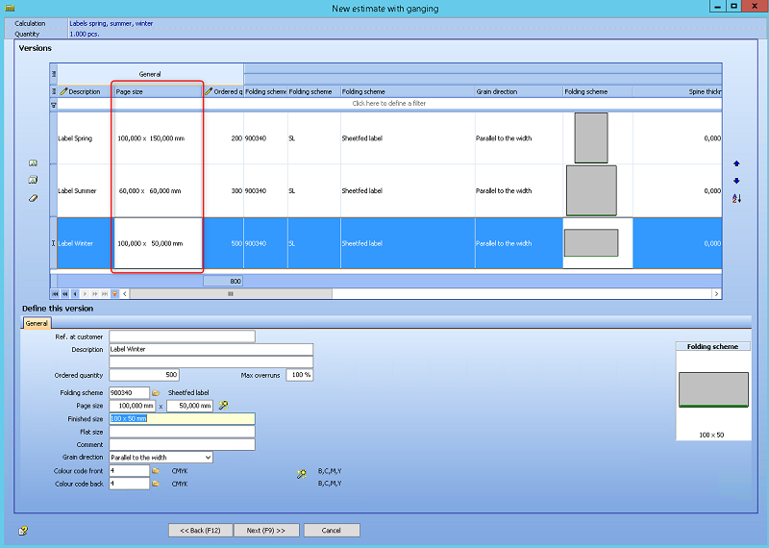Click the Page size column header
Screen dimensions: 769x548
pyautogui.click(x=157, y=91)
